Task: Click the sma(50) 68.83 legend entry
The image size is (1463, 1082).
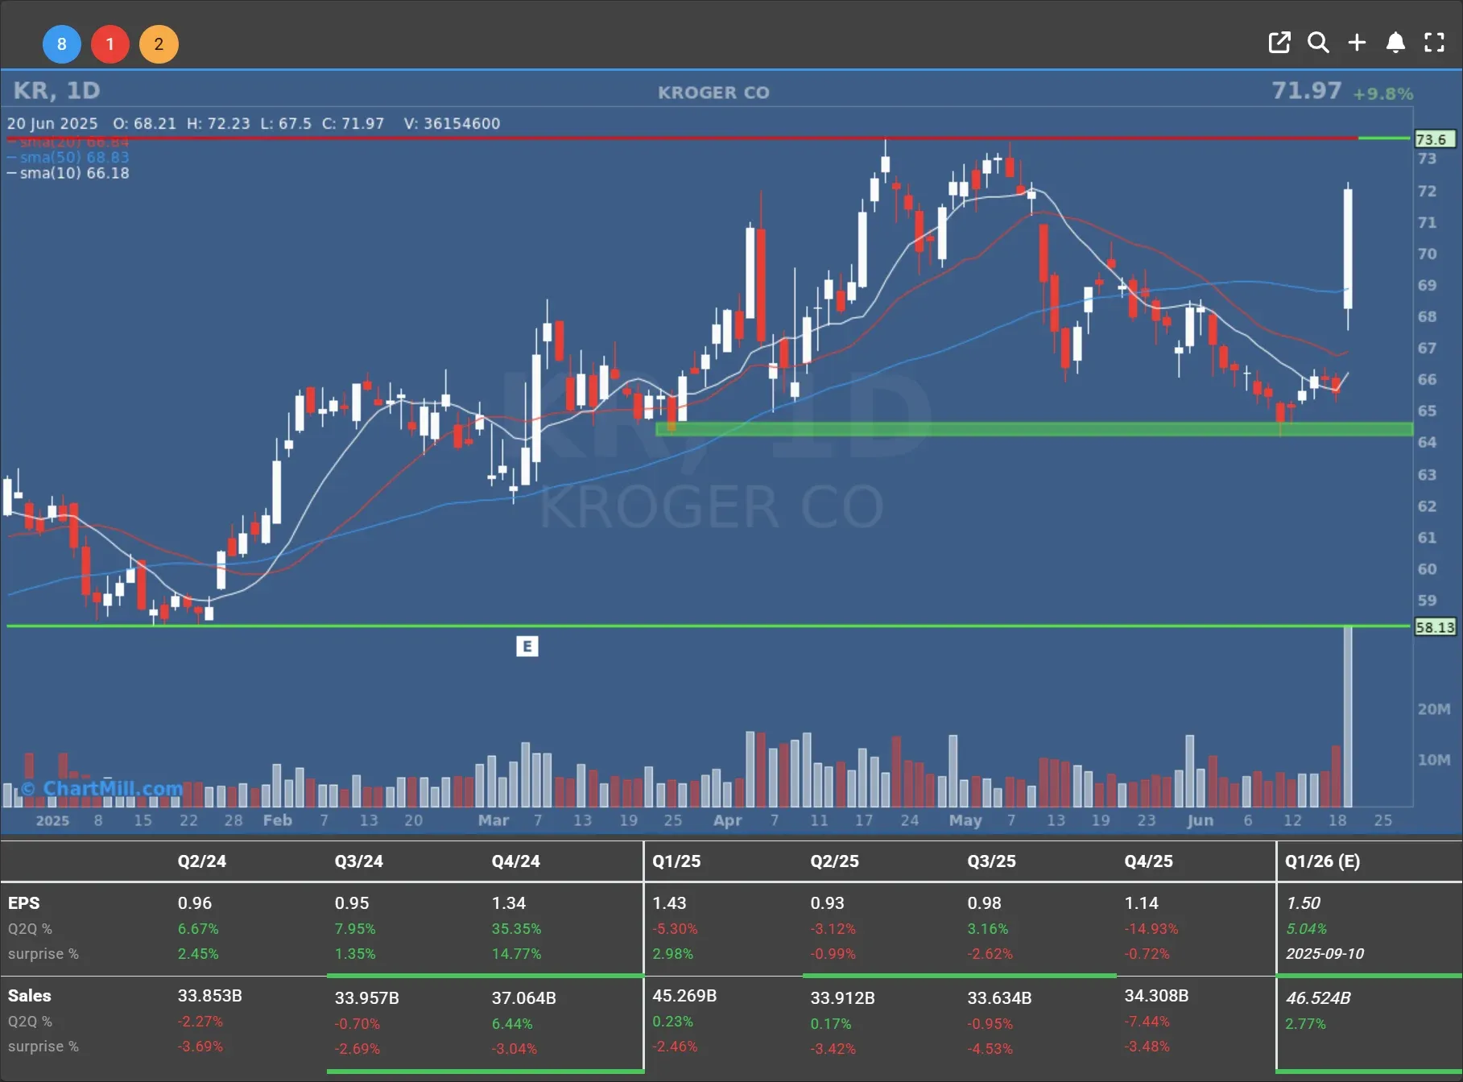Action: tap(68, 157)
